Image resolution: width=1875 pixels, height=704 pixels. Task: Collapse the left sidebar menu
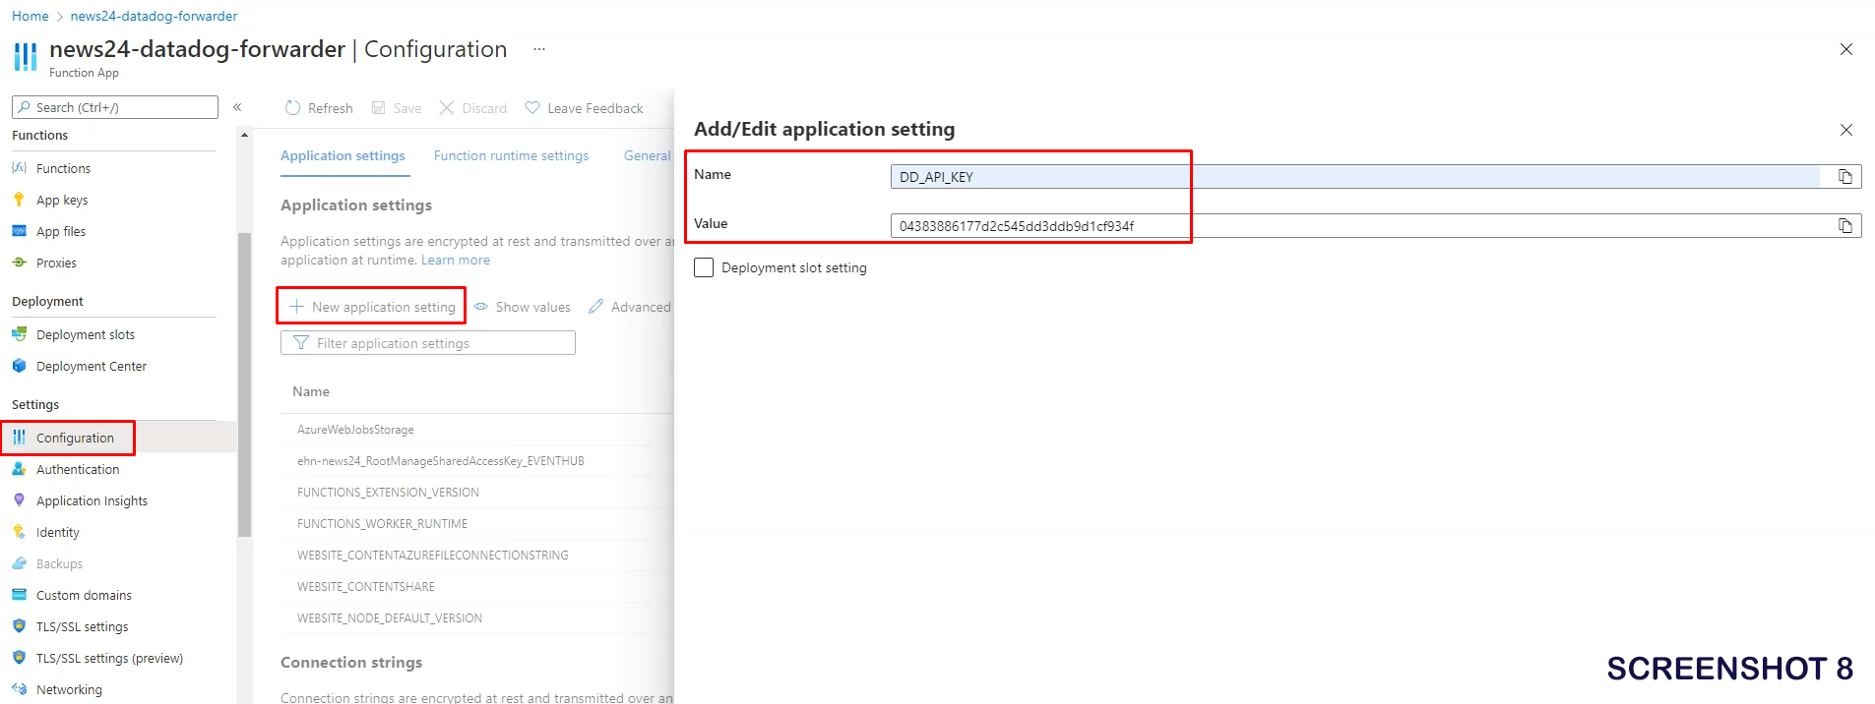tap(237, 107)
